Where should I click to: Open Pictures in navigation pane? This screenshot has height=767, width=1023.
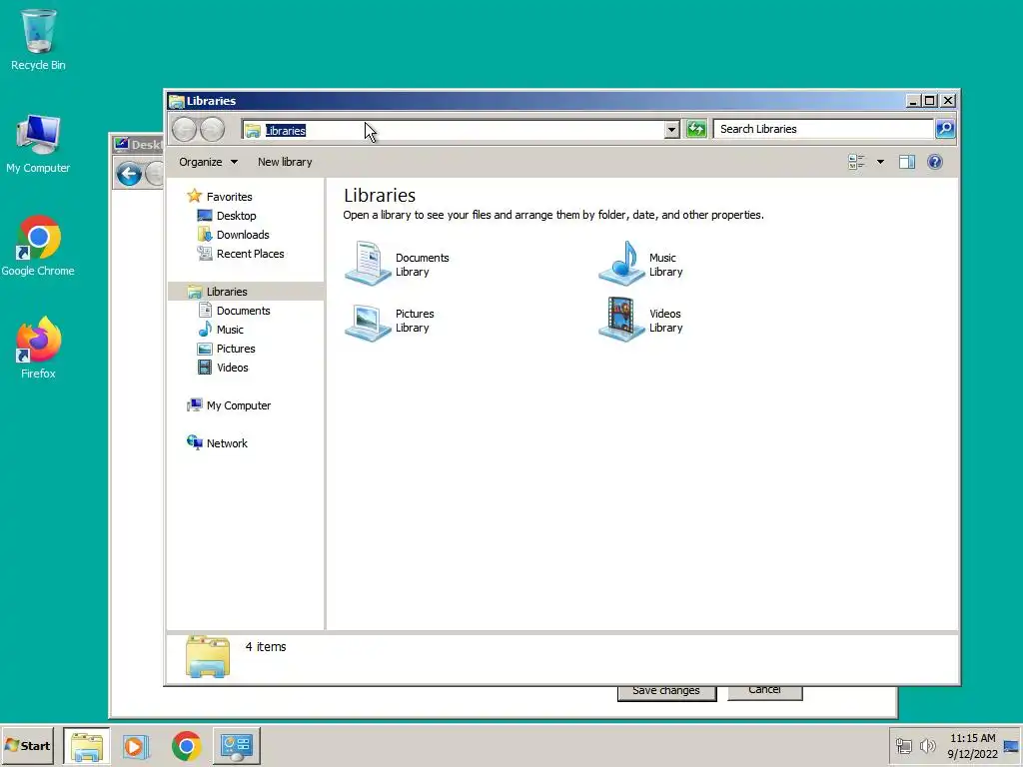coord(236,349)
